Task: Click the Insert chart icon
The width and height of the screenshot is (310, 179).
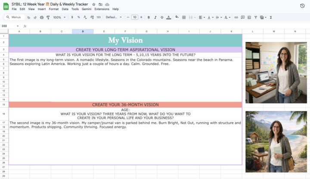Action: pos(249,17)
